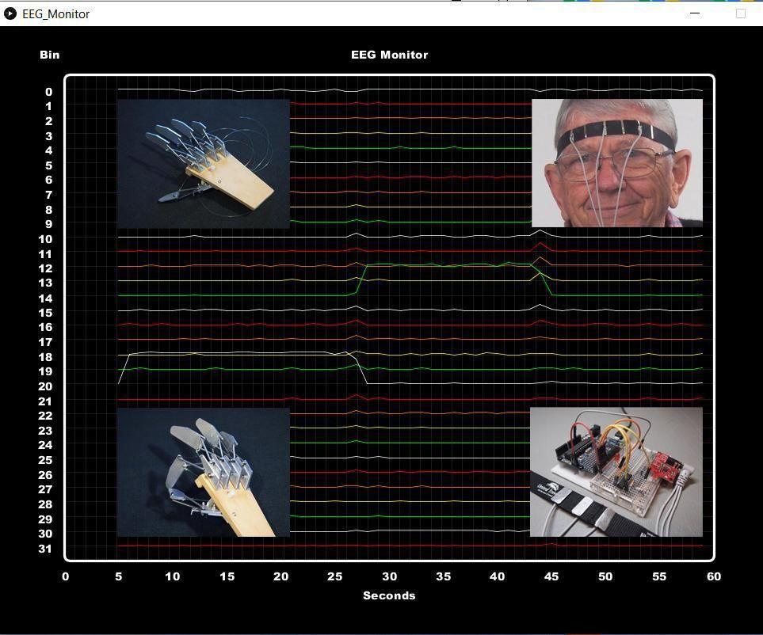
Task: Select the EEG Monitor chart title
Action: [x=389, y=55]
